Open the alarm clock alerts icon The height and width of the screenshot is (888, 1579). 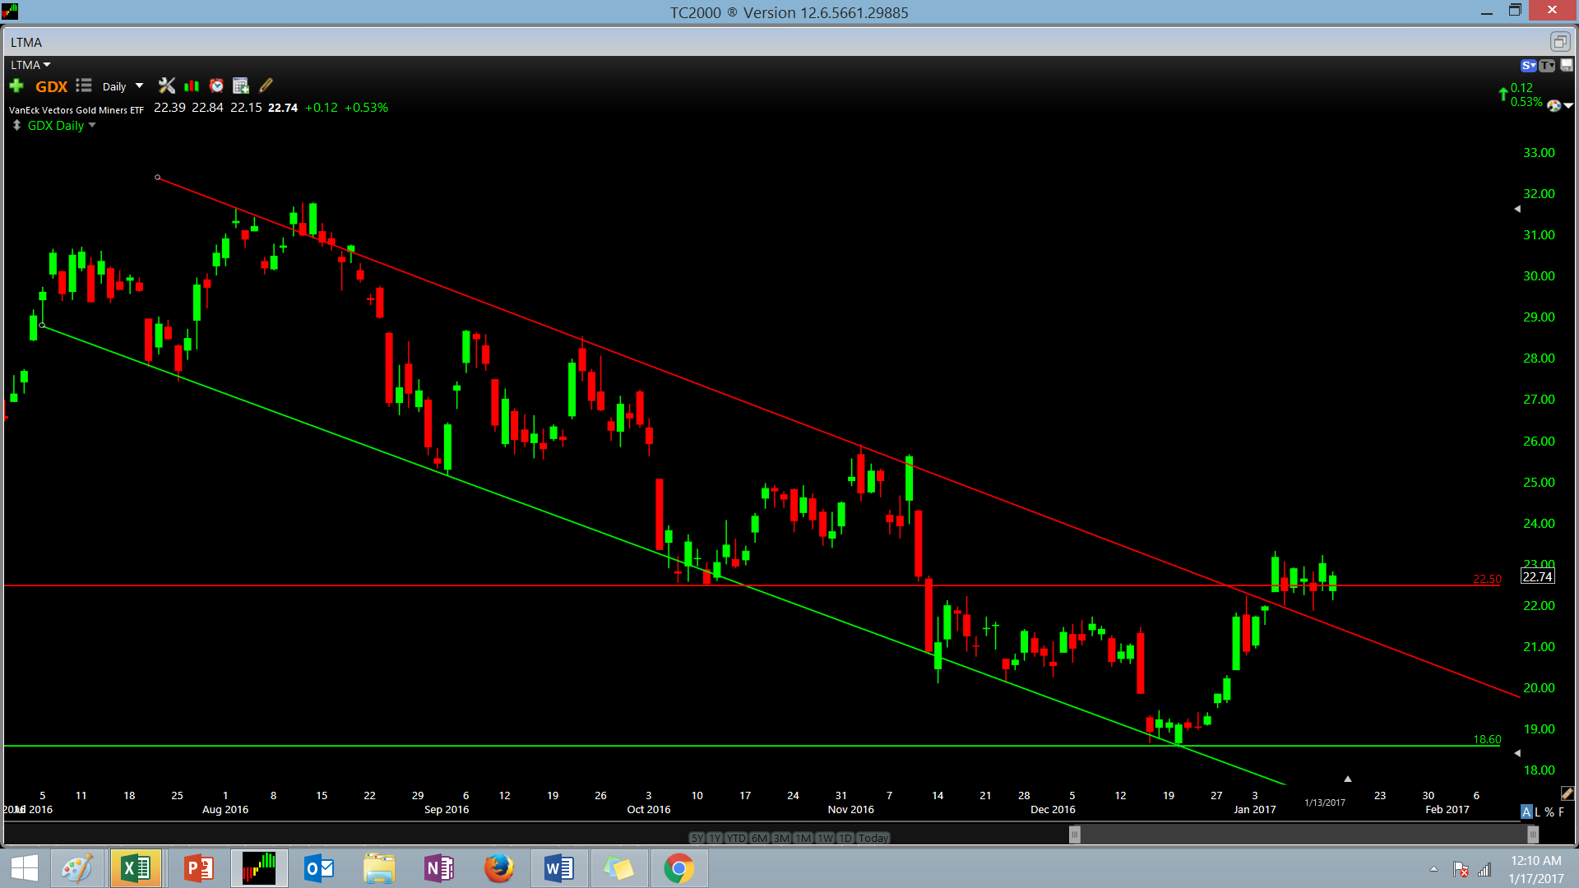216,86
